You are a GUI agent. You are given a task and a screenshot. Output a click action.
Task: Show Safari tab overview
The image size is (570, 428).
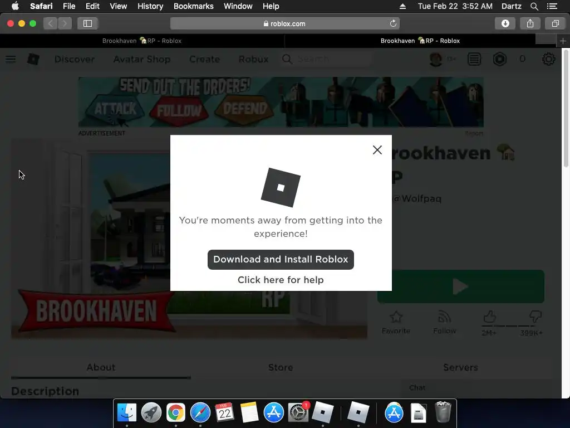point(555,23)
